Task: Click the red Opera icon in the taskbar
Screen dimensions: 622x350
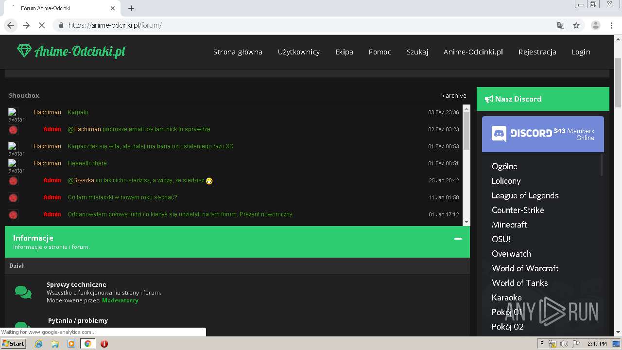Action: (104, 344)
